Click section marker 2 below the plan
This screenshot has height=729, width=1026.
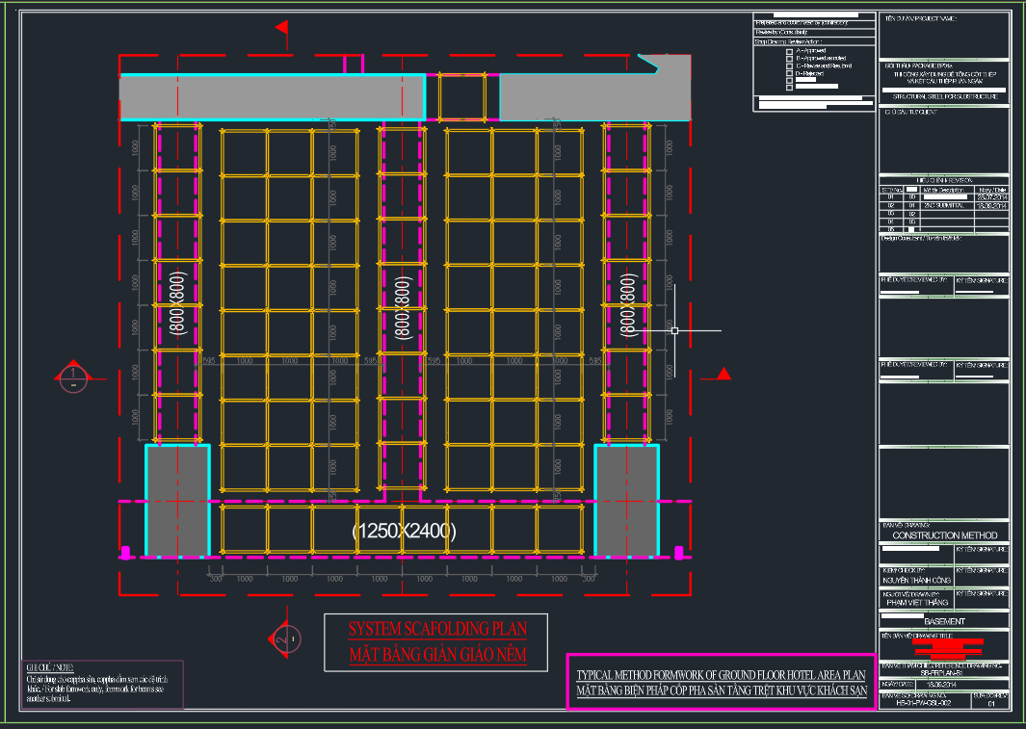click(x=281, y=638)
